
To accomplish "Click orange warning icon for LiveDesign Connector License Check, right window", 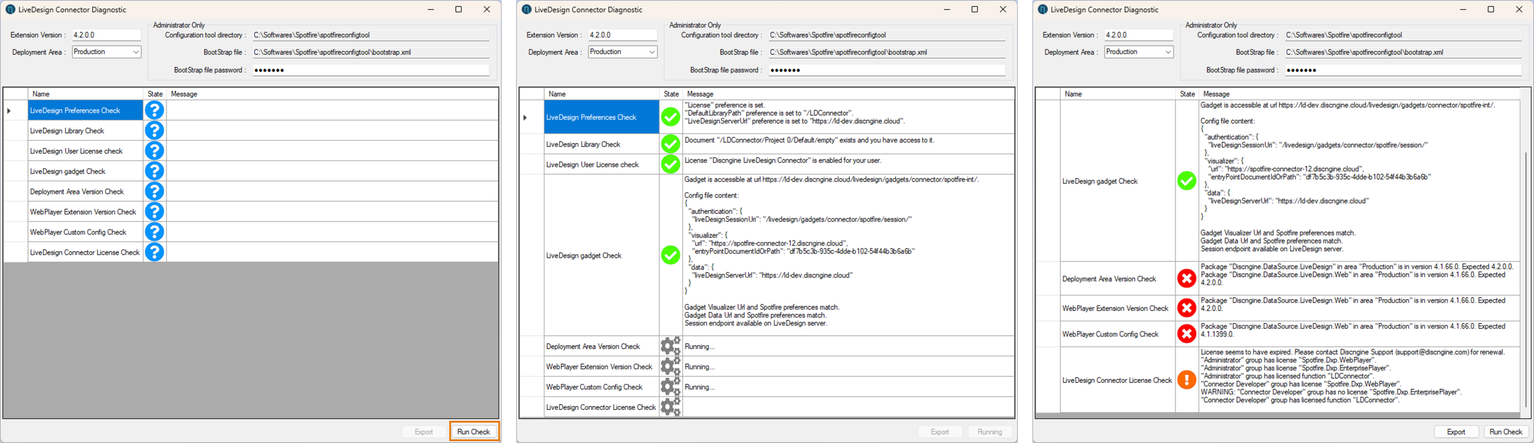I will point(1187,380).
